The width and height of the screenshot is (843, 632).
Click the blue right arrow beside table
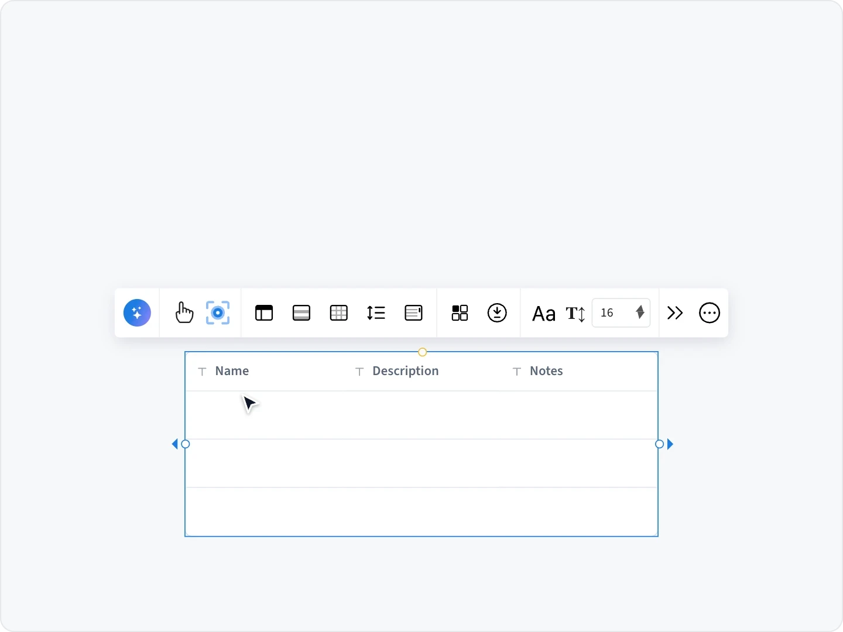point(670,444)
